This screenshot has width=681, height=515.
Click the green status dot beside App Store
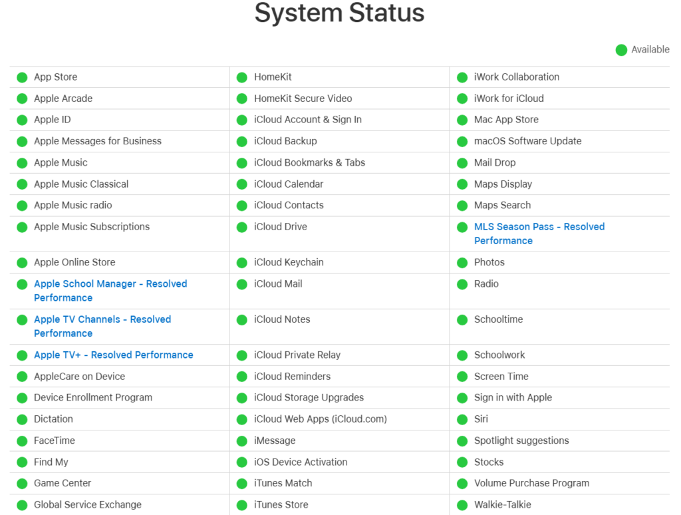(x=22, y=77)
